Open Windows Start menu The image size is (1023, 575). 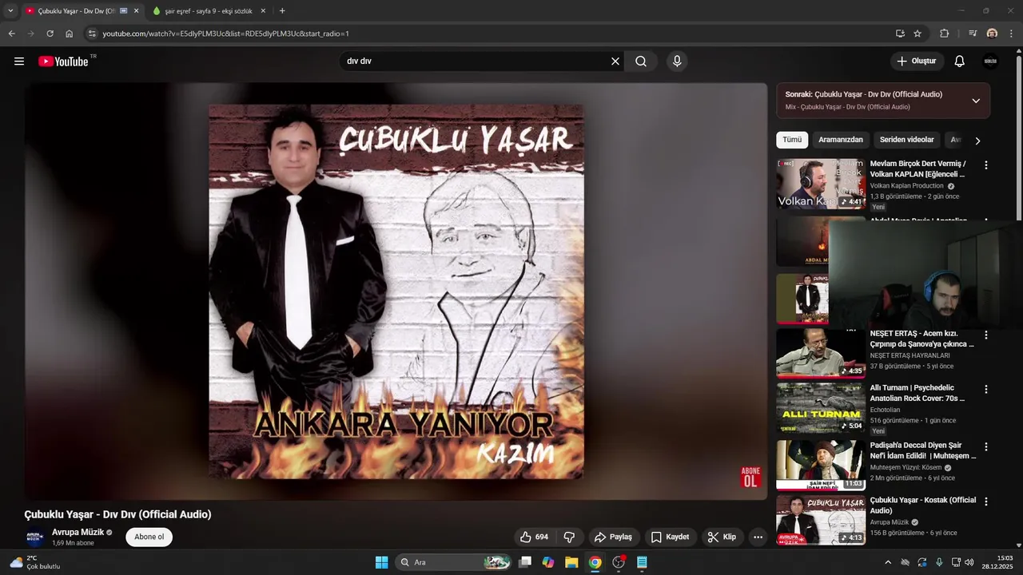(x=381, y=562)
